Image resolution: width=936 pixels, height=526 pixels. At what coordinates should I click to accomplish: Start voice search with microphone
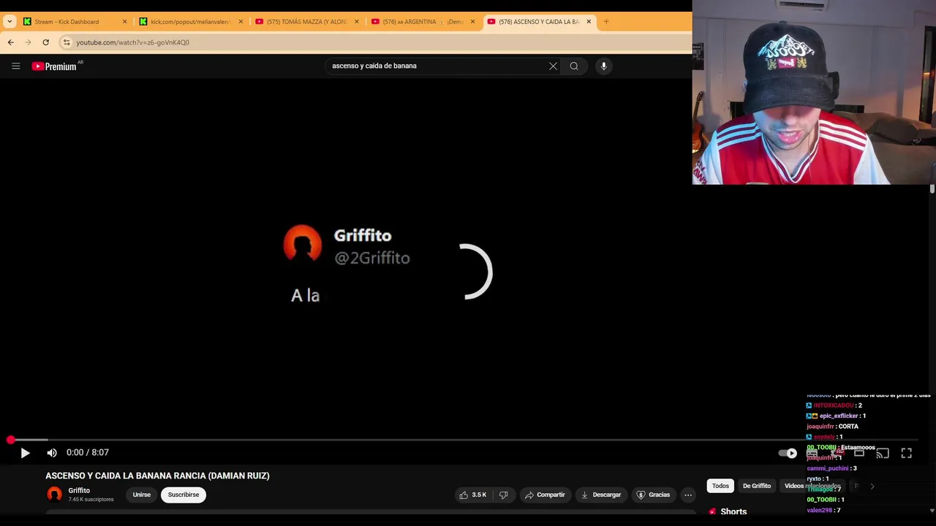tap(603, 66)
